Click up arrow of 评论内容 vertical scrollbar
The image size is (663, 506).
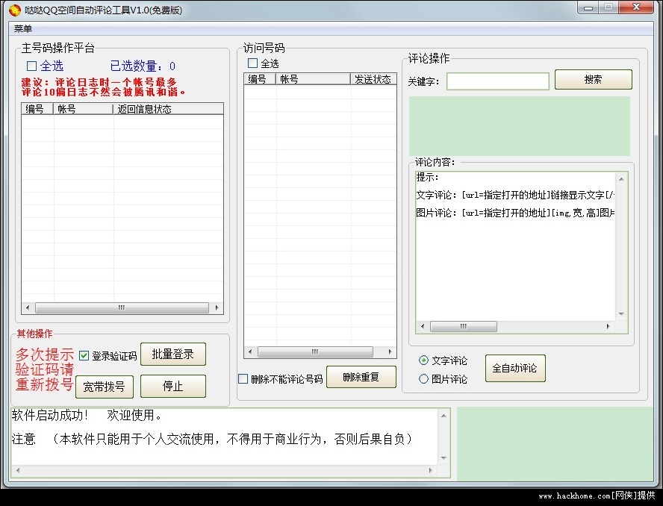pos(621,179)
